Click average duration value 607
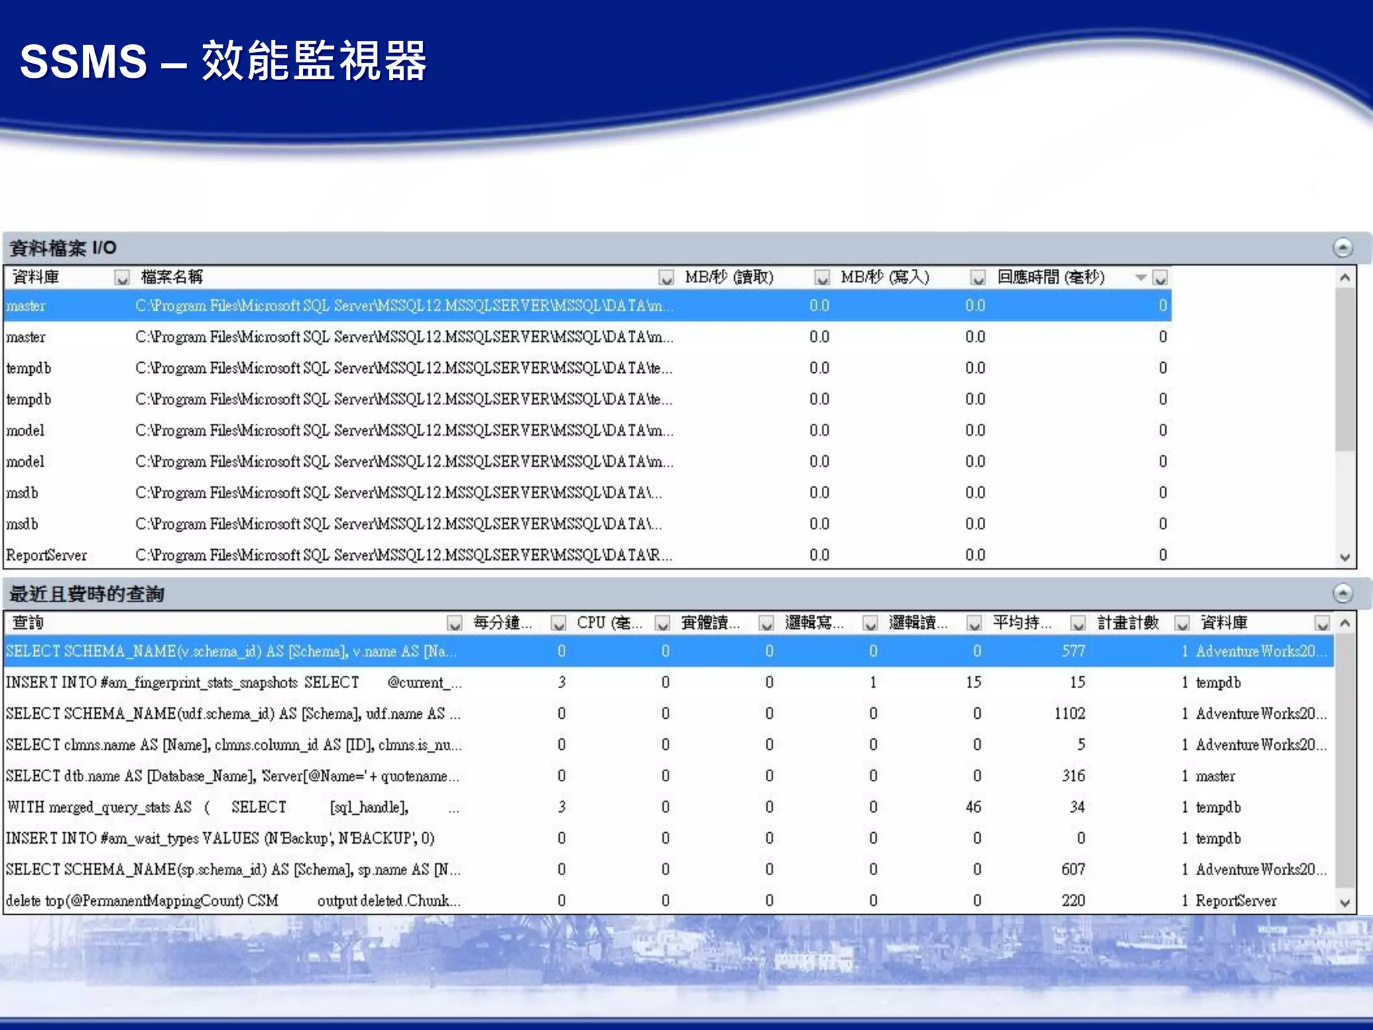1373x1030 pixels. (1073, 869)
